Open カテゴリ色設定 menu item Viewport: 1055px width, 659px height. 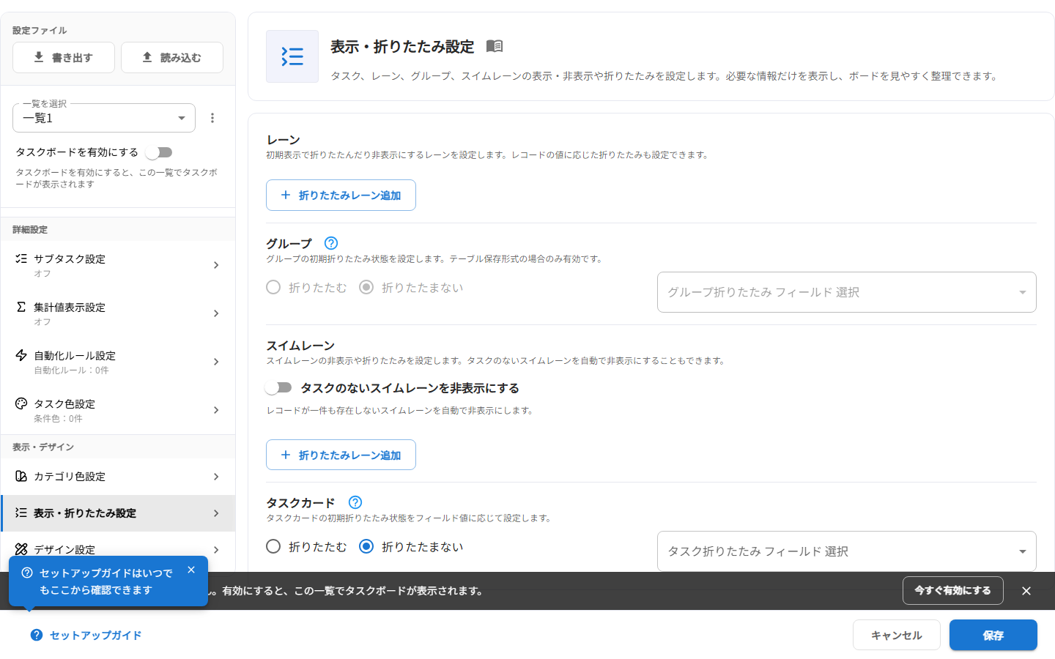coord(118,477)
